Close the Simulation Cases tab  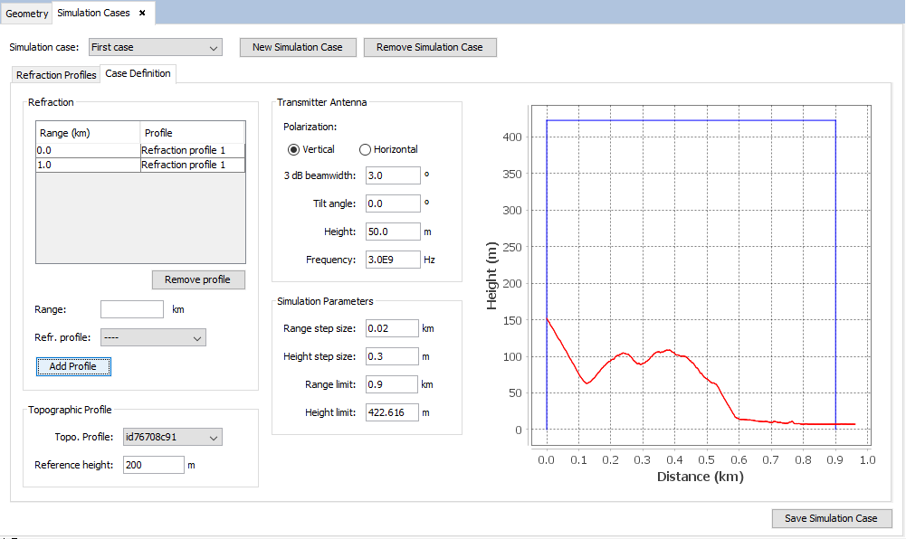(x=142, y=13)
